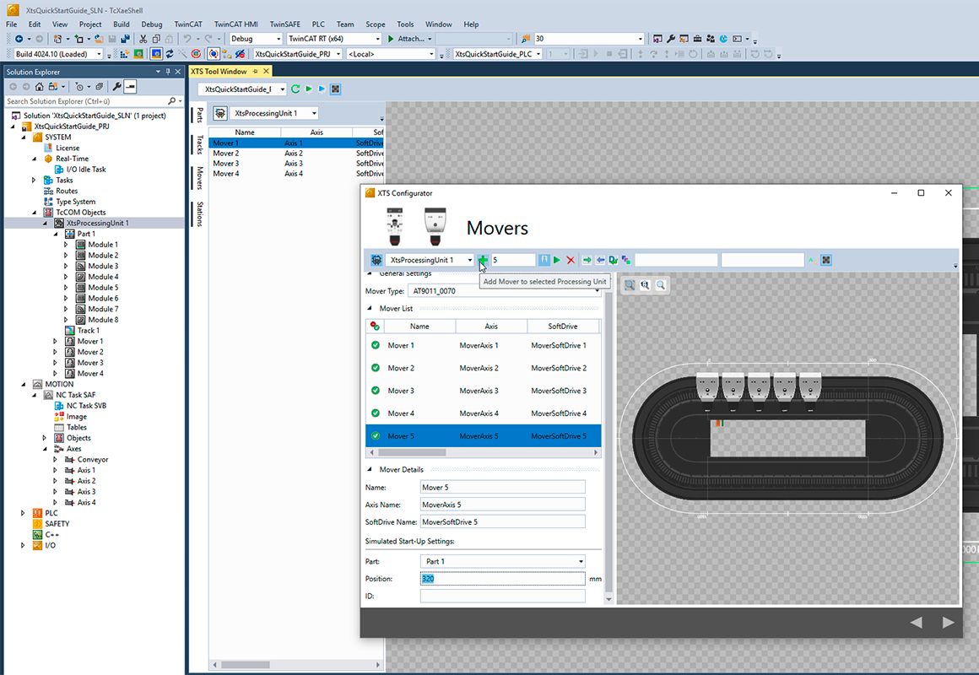Toggle Mover 4's activation checkmark
This screenshot has height=675, width=979.
click(x=376, y=413)
